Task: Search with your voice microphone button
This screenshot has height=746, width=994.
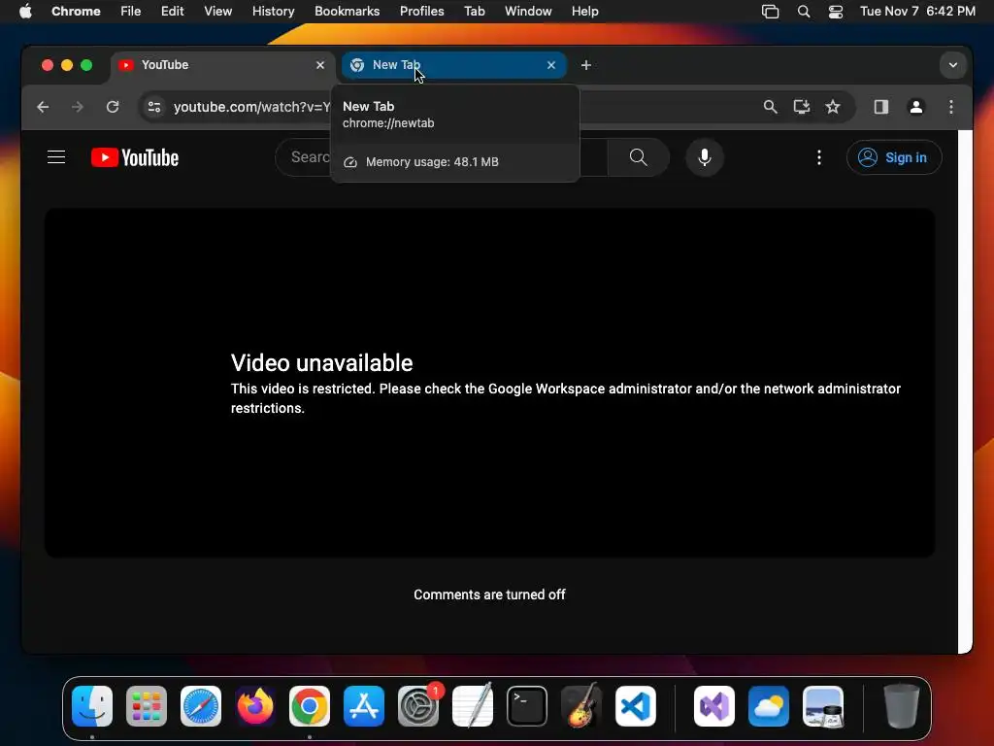Action: pos(705,157)
